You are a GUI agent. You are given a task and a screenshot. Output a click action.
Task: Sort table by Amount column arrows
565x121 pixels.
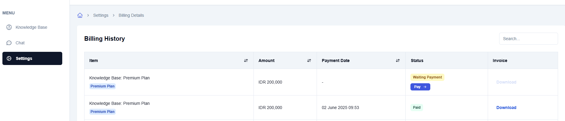point(309,60)
